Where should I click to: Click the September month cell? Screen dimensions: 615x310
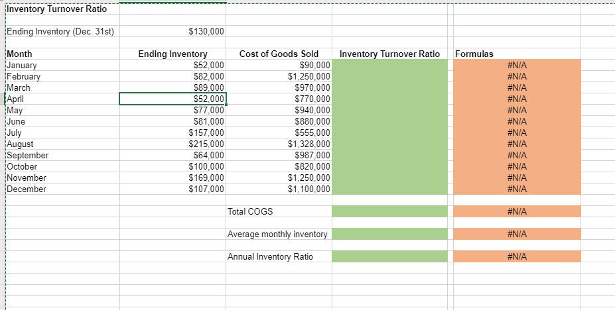tap(63, 156)
